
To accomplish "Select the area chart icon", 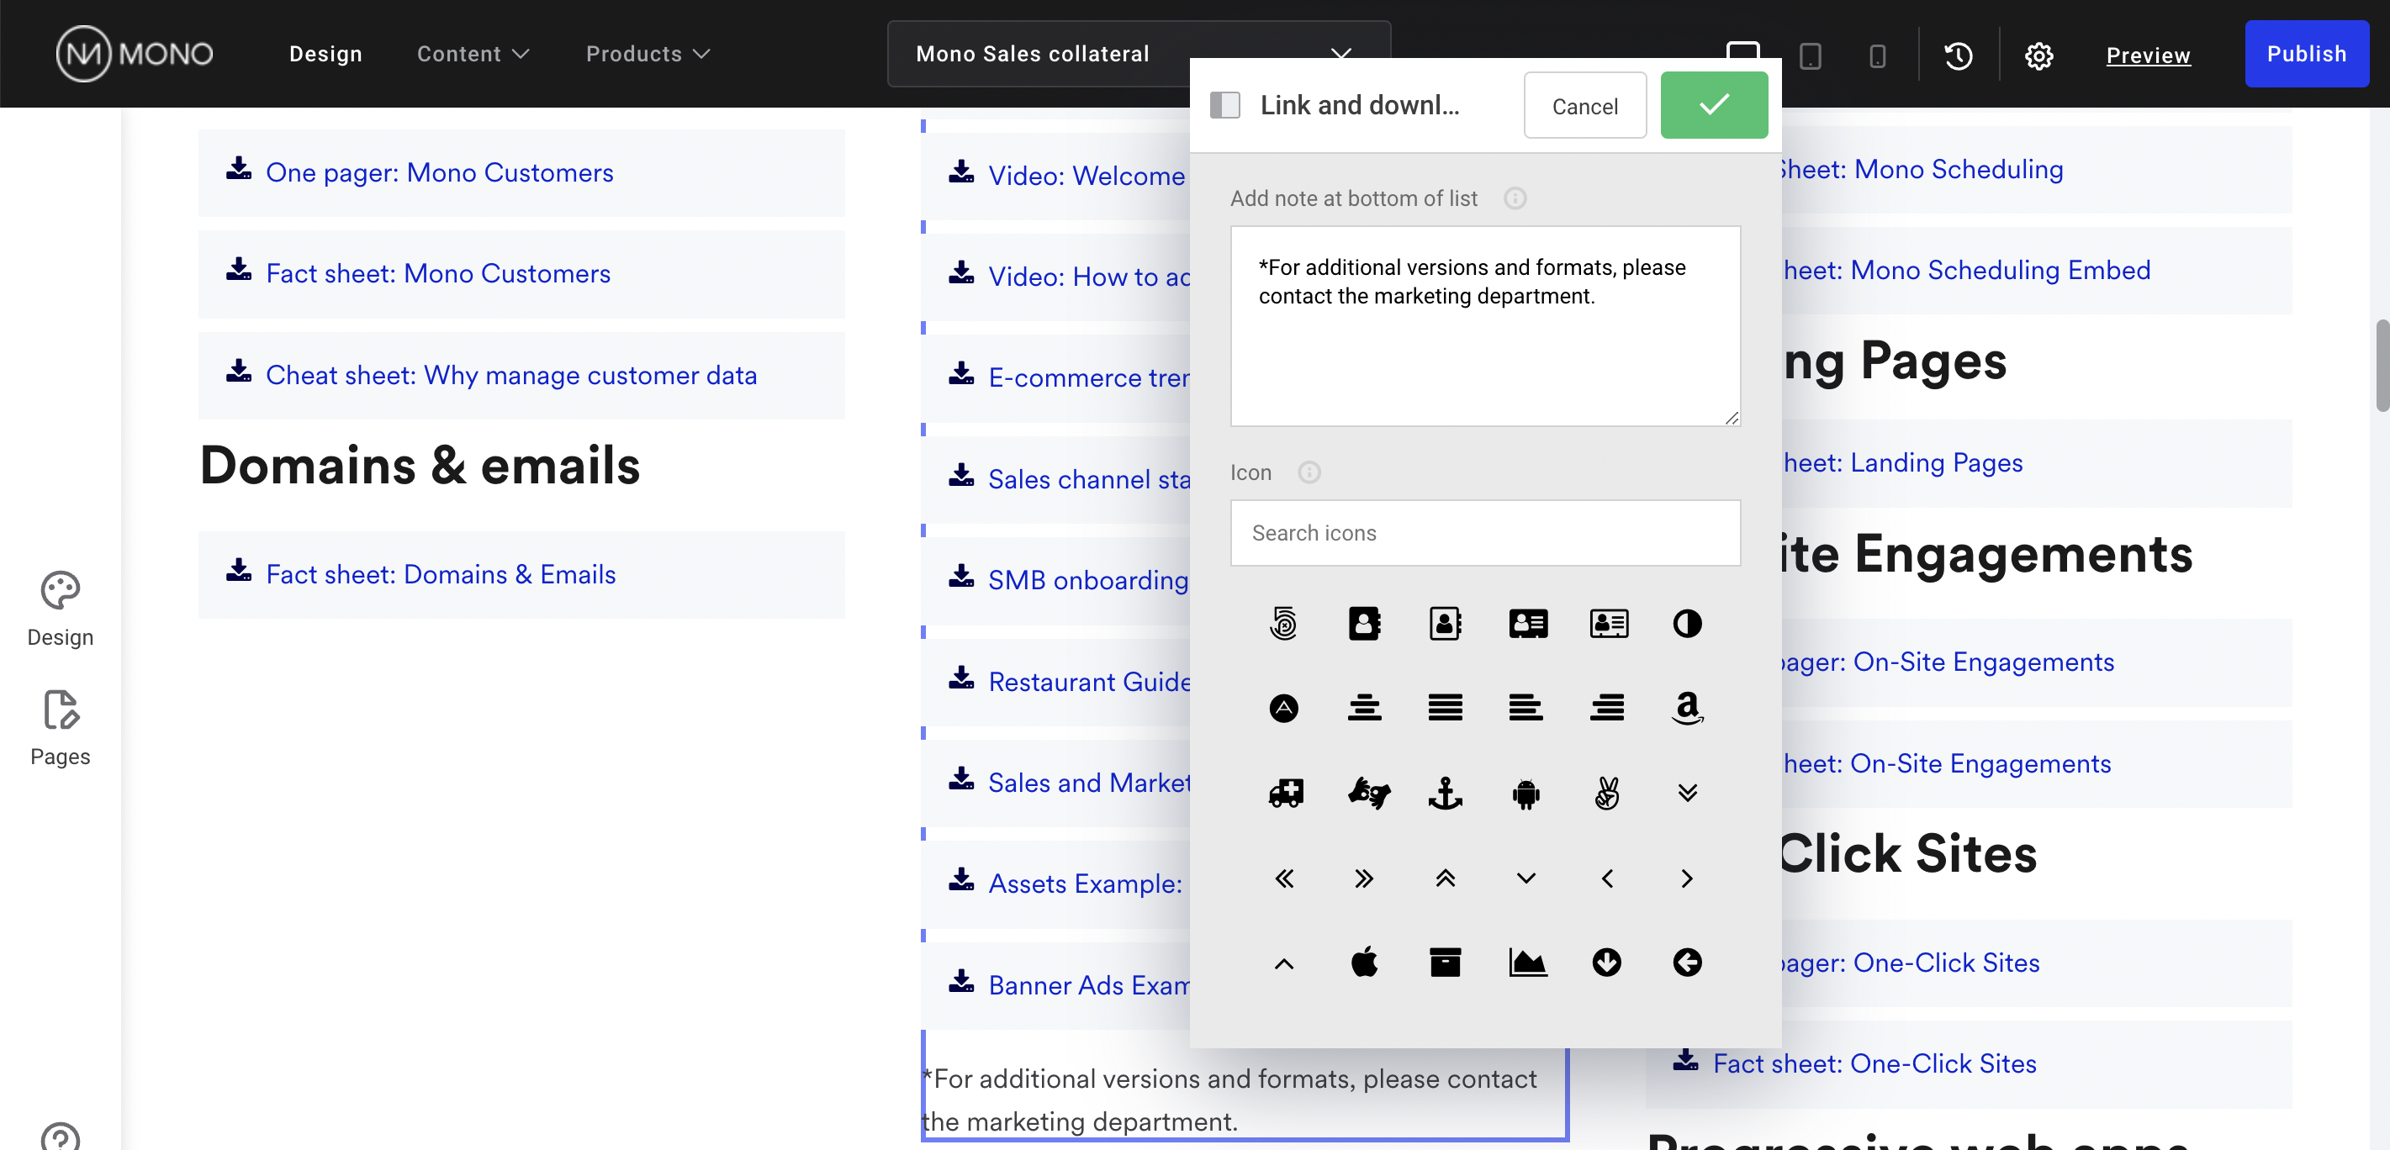I will click(x=1527, y=963).
